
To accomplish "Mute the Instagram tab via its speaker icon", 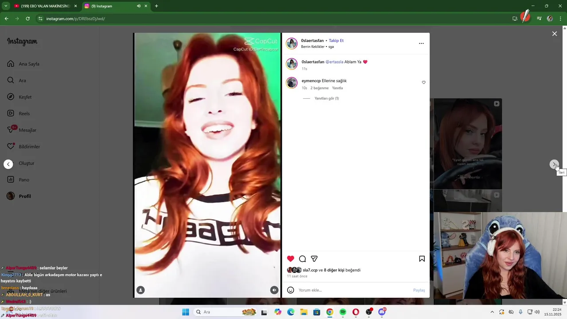I will (x=139, y=6).
